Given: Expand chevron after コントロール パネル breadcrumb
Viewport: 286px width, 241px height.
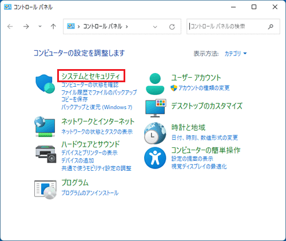Looking at the screenshot, I should coord(127,27).
